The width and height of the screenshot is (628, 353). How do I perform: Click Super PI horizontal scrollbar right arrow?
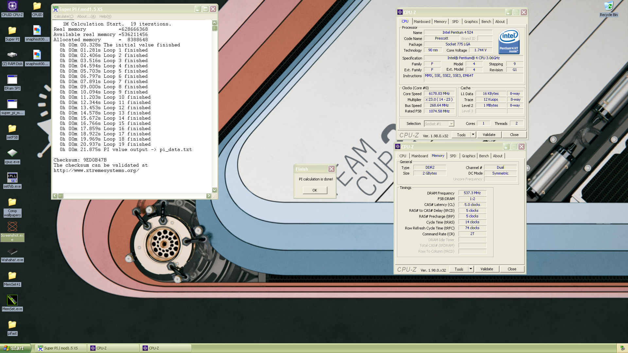209,196
